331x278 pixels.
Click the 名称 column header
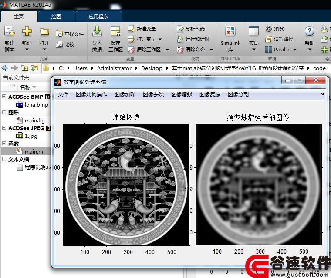(x=25, y=87)
